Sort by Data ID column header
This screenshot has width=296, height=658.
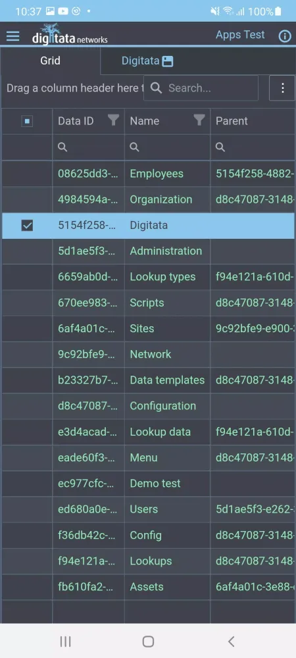(76, 121)
